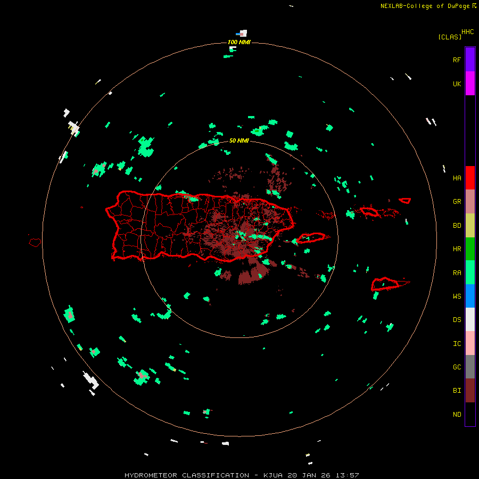Screen dimensions: 479x479
Task: Pick the RA bright green legend swatch
Action: 470,272
